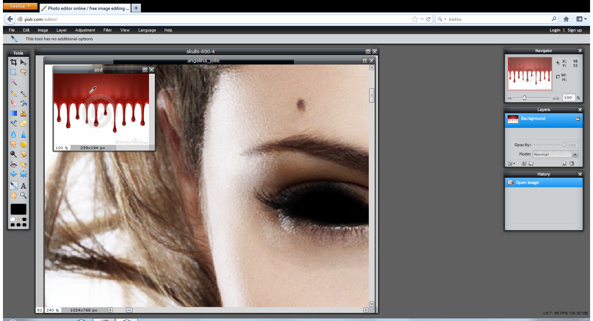Screen dimensions: 593x321
Task: Open the Edit menu
Action: point(26,30)
